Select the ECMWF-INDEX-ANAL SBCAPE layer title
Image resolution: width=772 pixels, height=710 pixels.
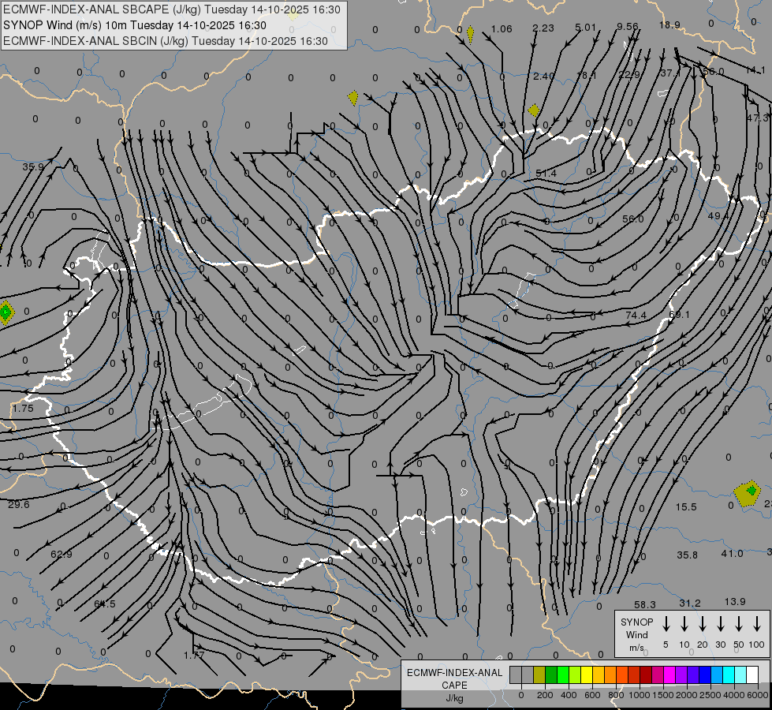point(172,9)
